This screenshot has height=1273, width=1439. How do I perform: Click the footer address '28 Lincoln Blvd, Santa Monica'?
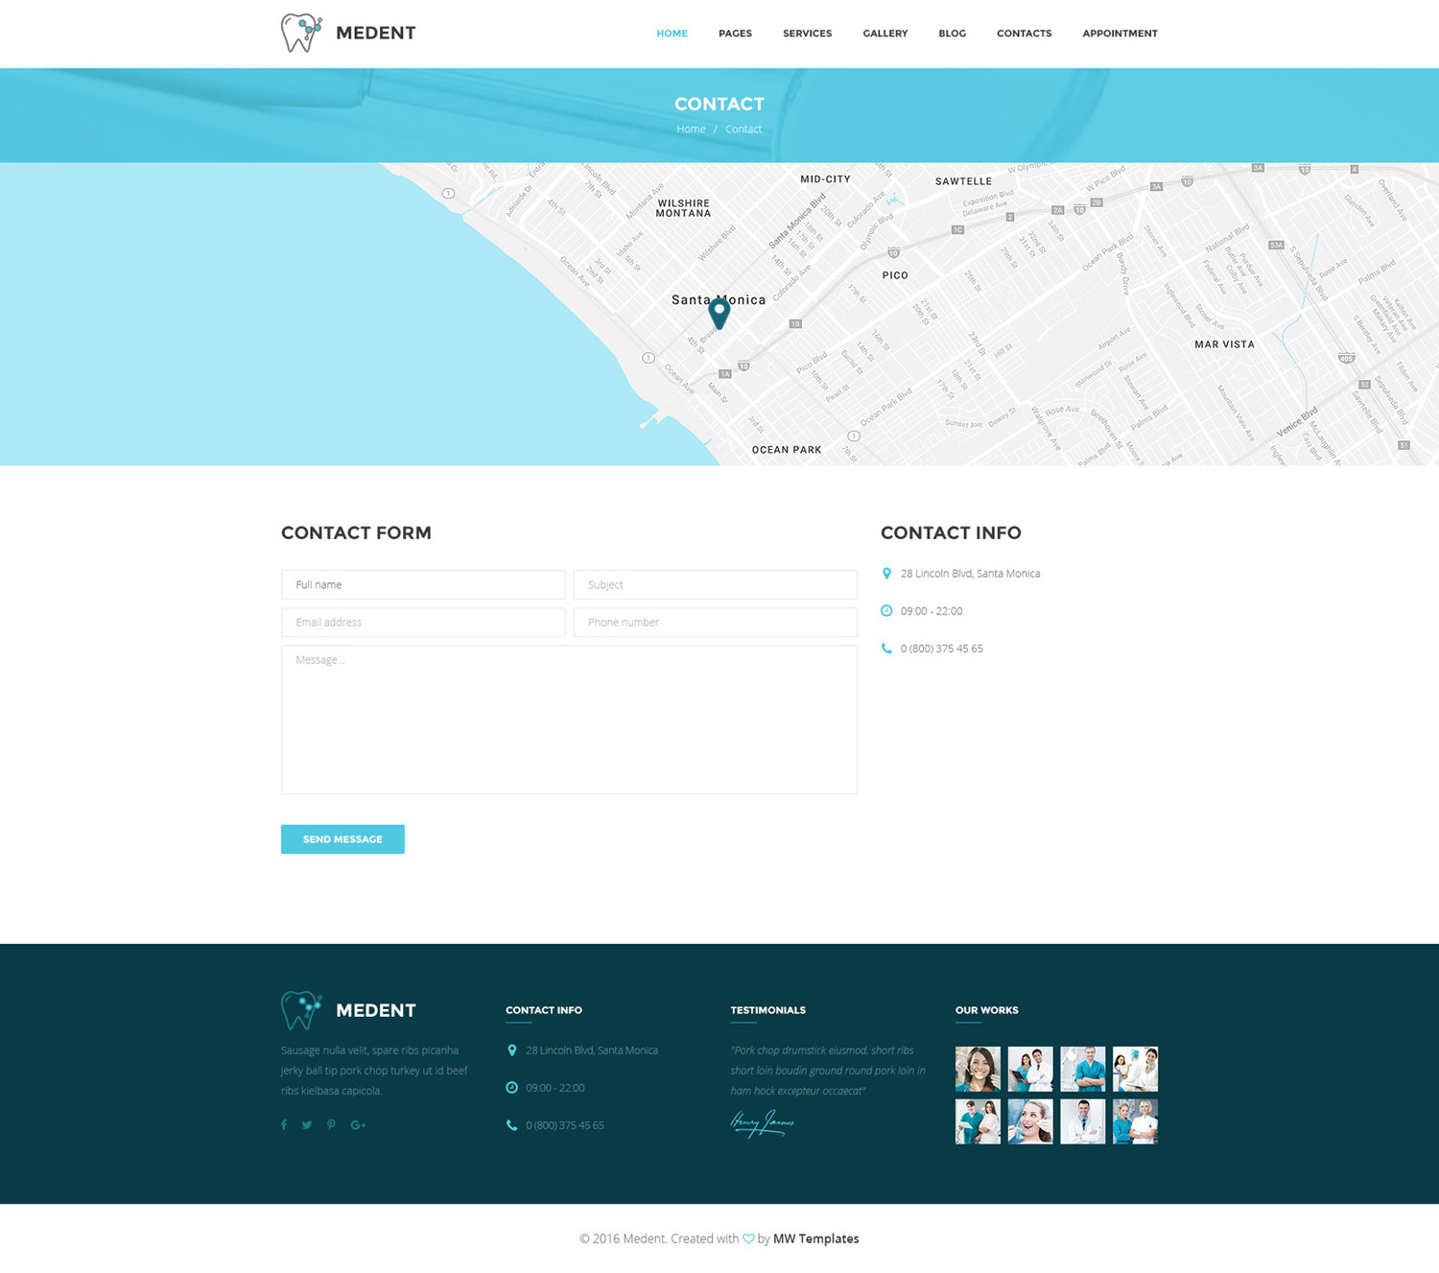click(x=592, y=1050)
